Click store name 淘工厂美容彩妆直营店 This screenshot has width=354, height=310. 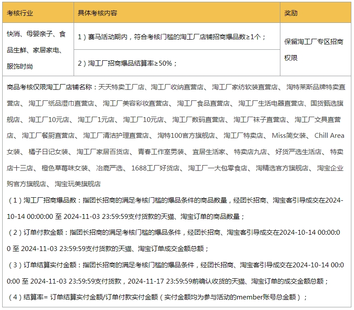point(136,103)
